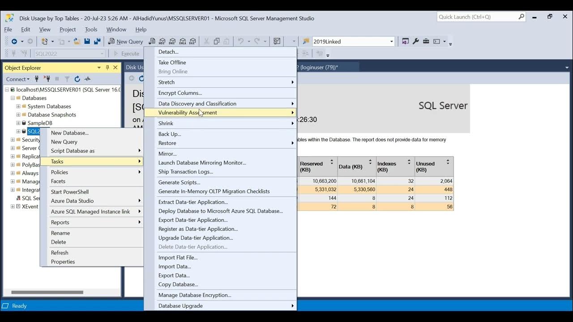Pin the Object Explorer panel

(x=107, y=68)
